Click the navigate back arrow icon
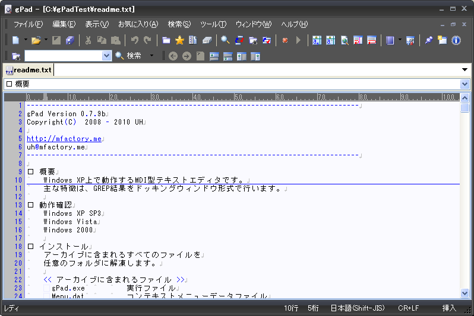Image resolution: width=474 pixels, height=316 pixels. (x=173, y=56)
